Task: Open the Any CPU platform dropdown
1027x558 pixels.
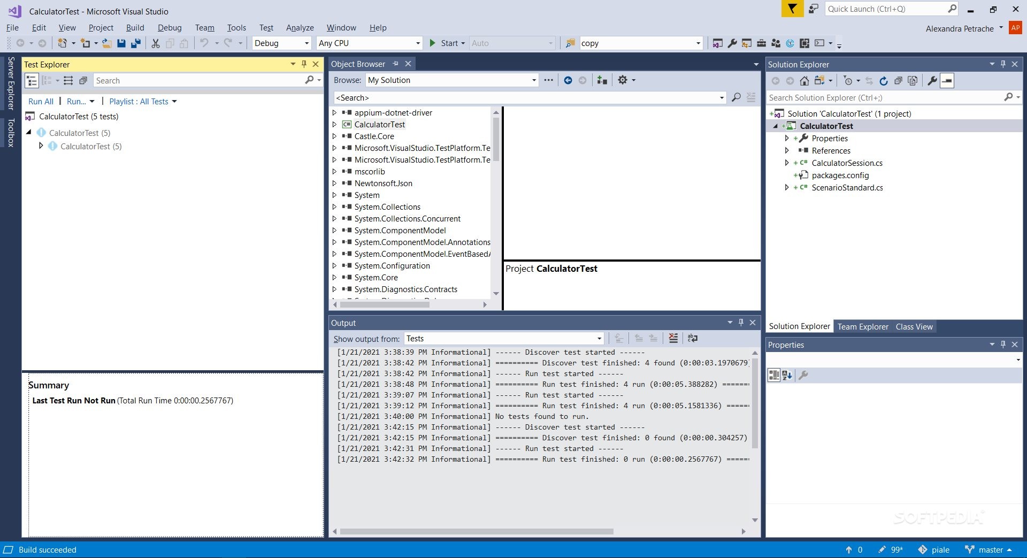Action: (369, 43)
